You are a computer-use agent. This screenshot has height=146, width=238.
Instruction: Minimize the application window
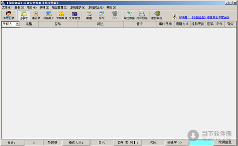pyautogui.click(x=227, y=3)
